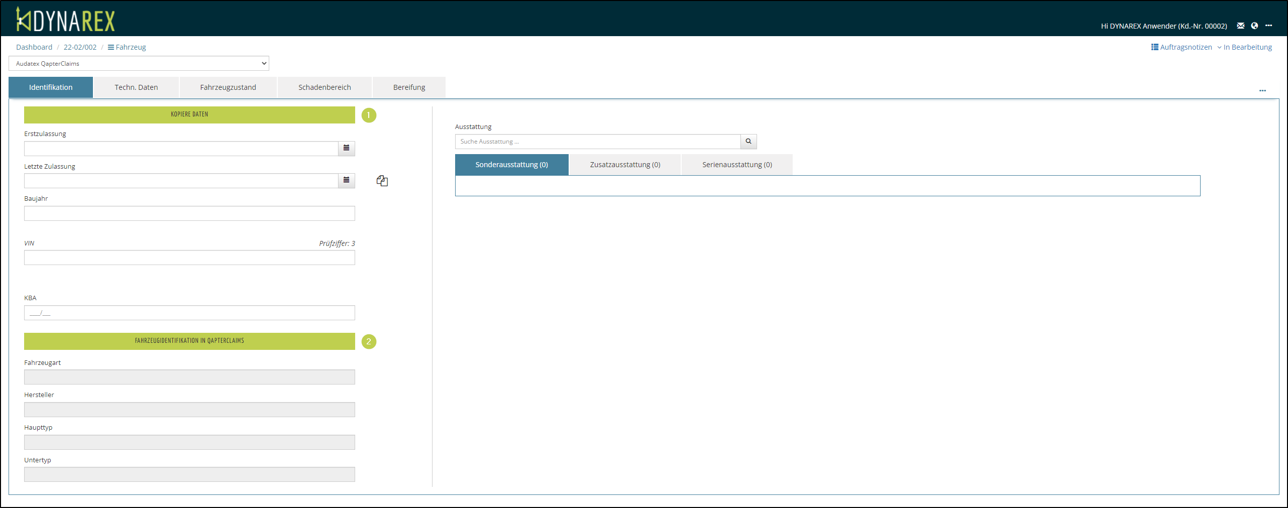Click Fahrzeugidentifikation in QapterClaims button
Image resolution: width=1288 pixels, height=508 pixels.
189,341
